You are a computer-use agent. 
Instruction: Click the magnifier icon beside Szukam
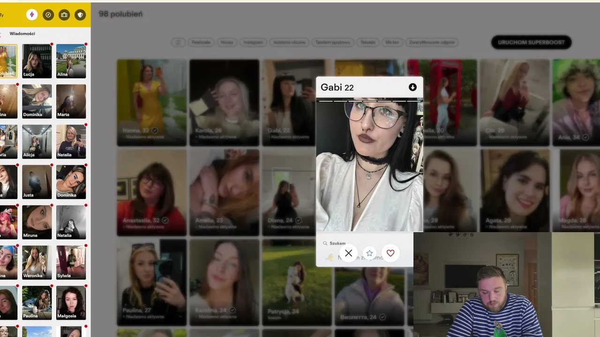coord(325,243)
